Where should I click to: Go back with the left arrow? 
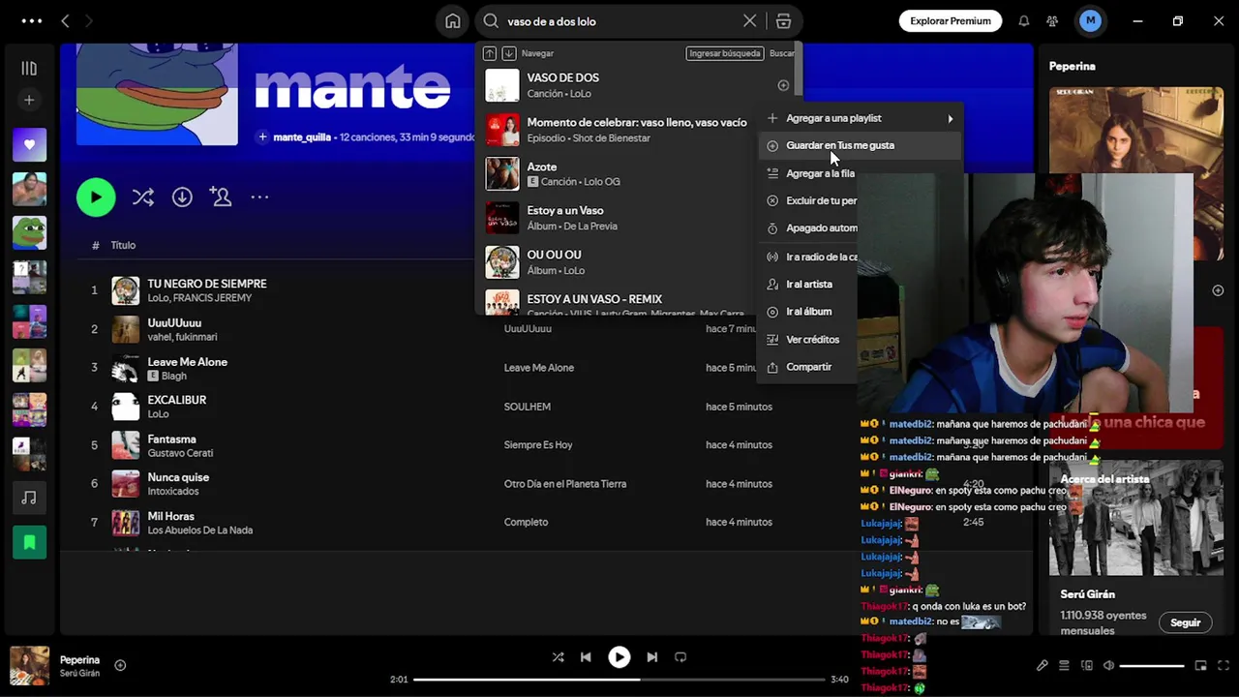click(x=65, y=21)
